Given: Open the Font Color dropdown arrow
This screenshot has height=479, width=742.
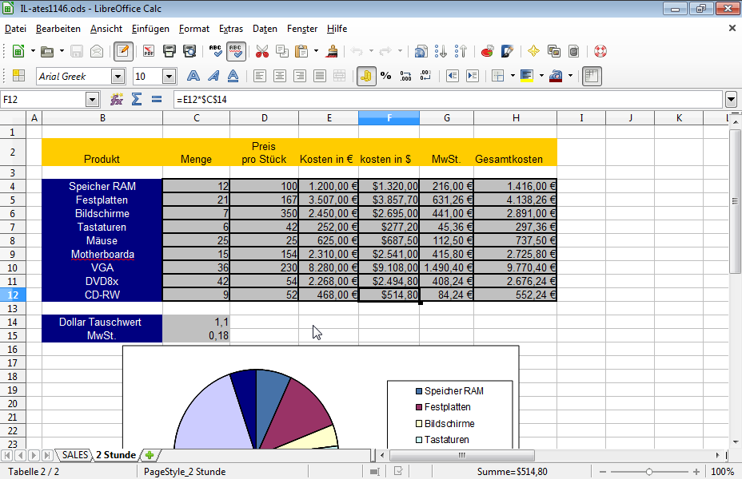Looking at the screenshot, I should (570, 76).
